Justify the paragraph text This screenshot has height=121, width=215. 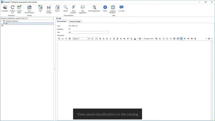[192, 39]
